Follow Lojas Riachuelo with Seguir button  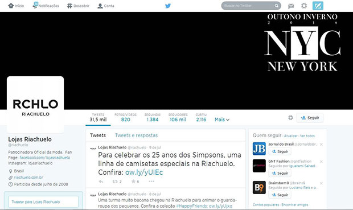tap(310, 118)
